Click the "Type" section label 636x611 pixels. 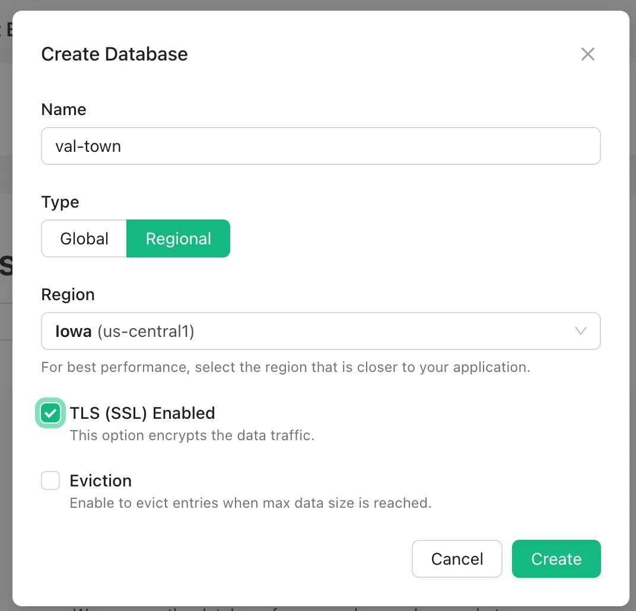(60, 202)
